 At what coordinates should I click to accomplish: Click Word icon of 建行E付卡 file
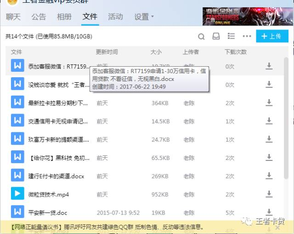coord(17,175)
